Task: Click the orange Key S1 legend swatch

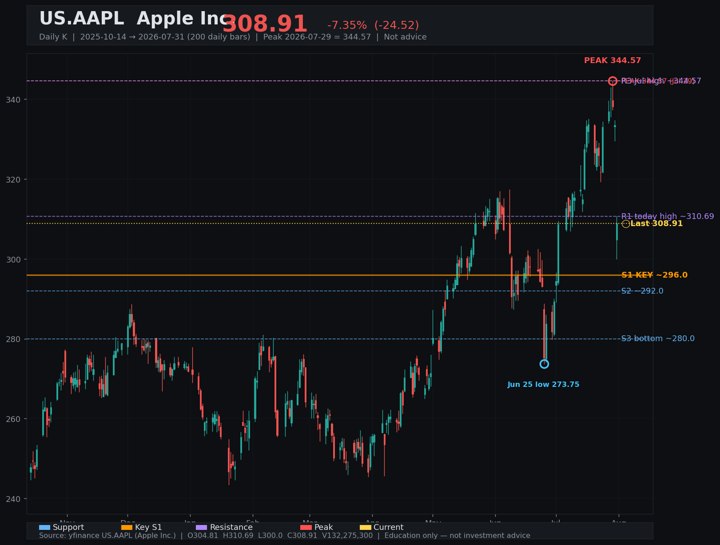Action: coord(127,528)
